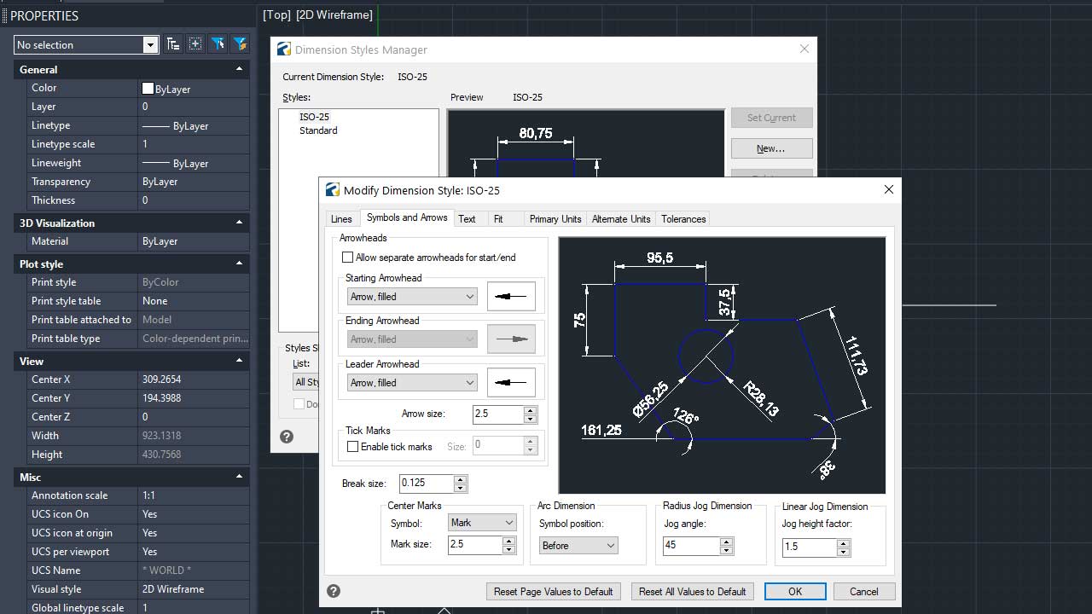Switch to the Primary Units tab
1092x614 pixels.
point(555,219)
